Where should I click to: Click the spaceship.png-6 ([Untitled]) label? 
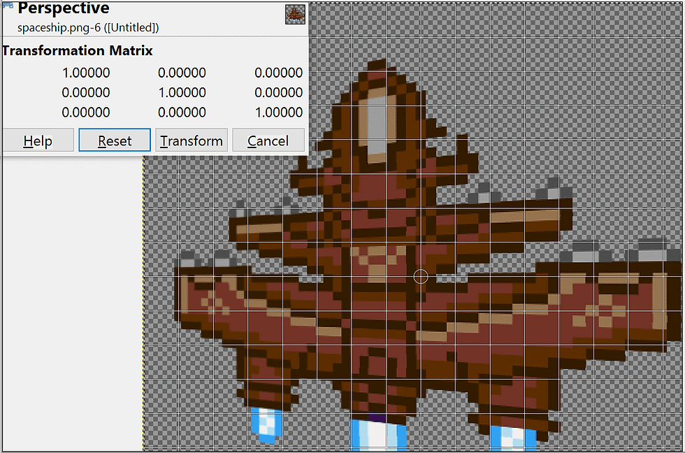point(88,27)
